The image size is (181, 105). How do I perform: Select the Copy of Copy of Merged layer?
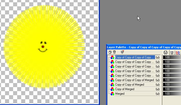tap(130, 85)
